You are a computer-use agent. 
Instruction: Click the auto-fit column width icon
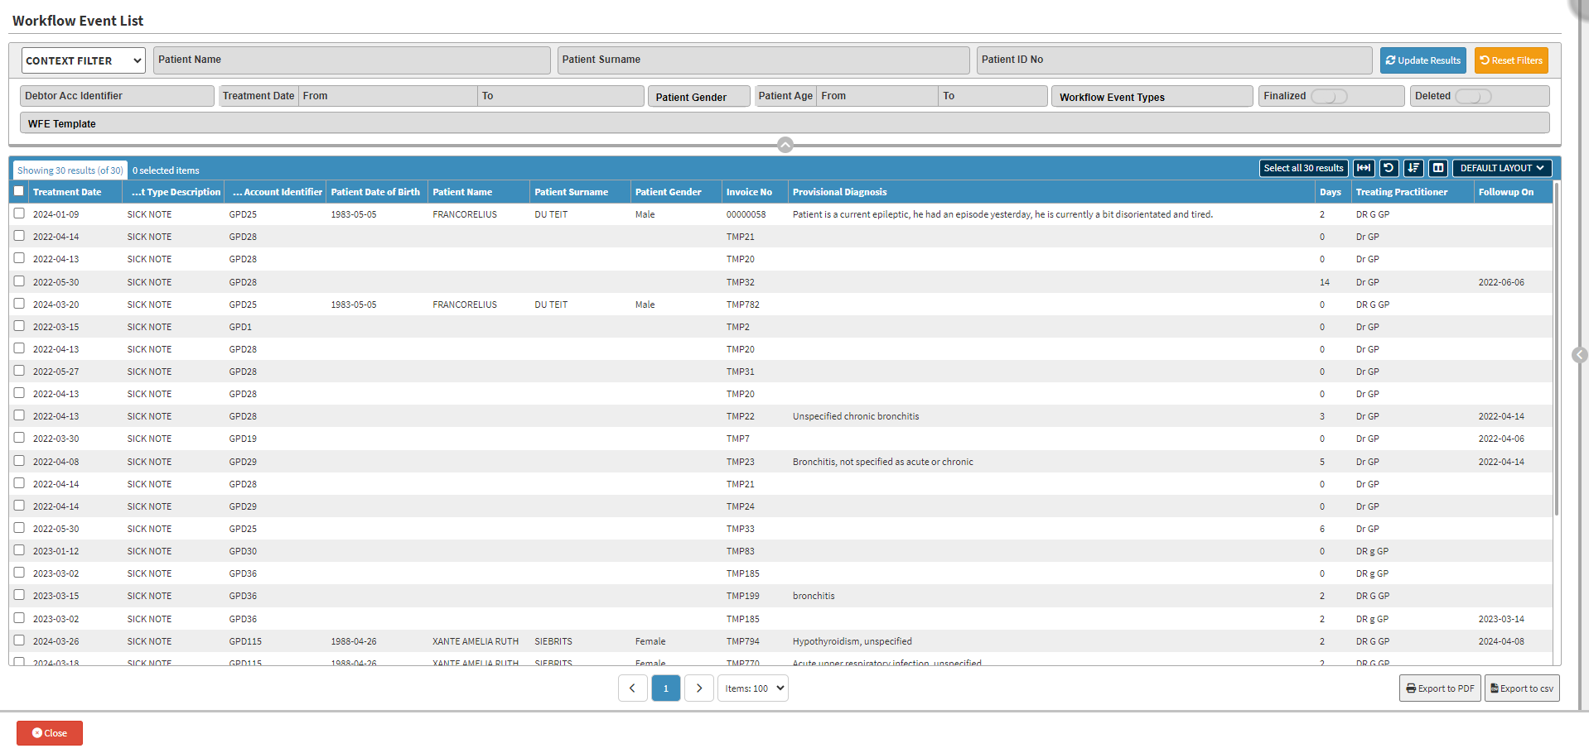[1363, 168]
